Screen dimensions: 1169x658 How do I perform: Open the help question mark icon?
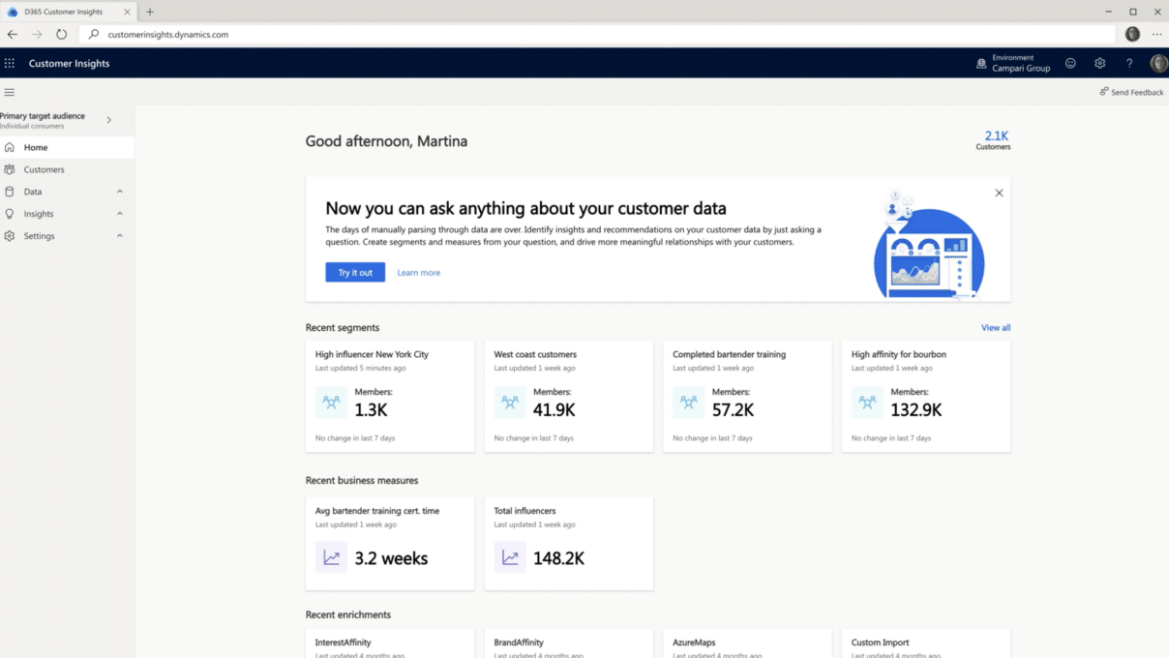pyautogui.click(x=1128, y=63)
